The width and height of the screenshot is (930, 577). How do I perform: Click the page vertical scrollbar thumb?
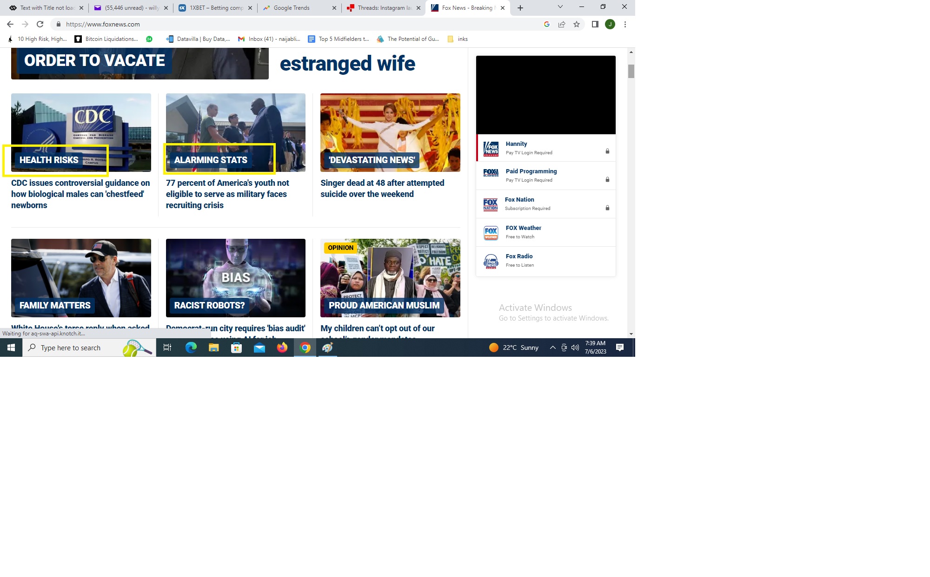pyautogui.click(x=631, y=71)
